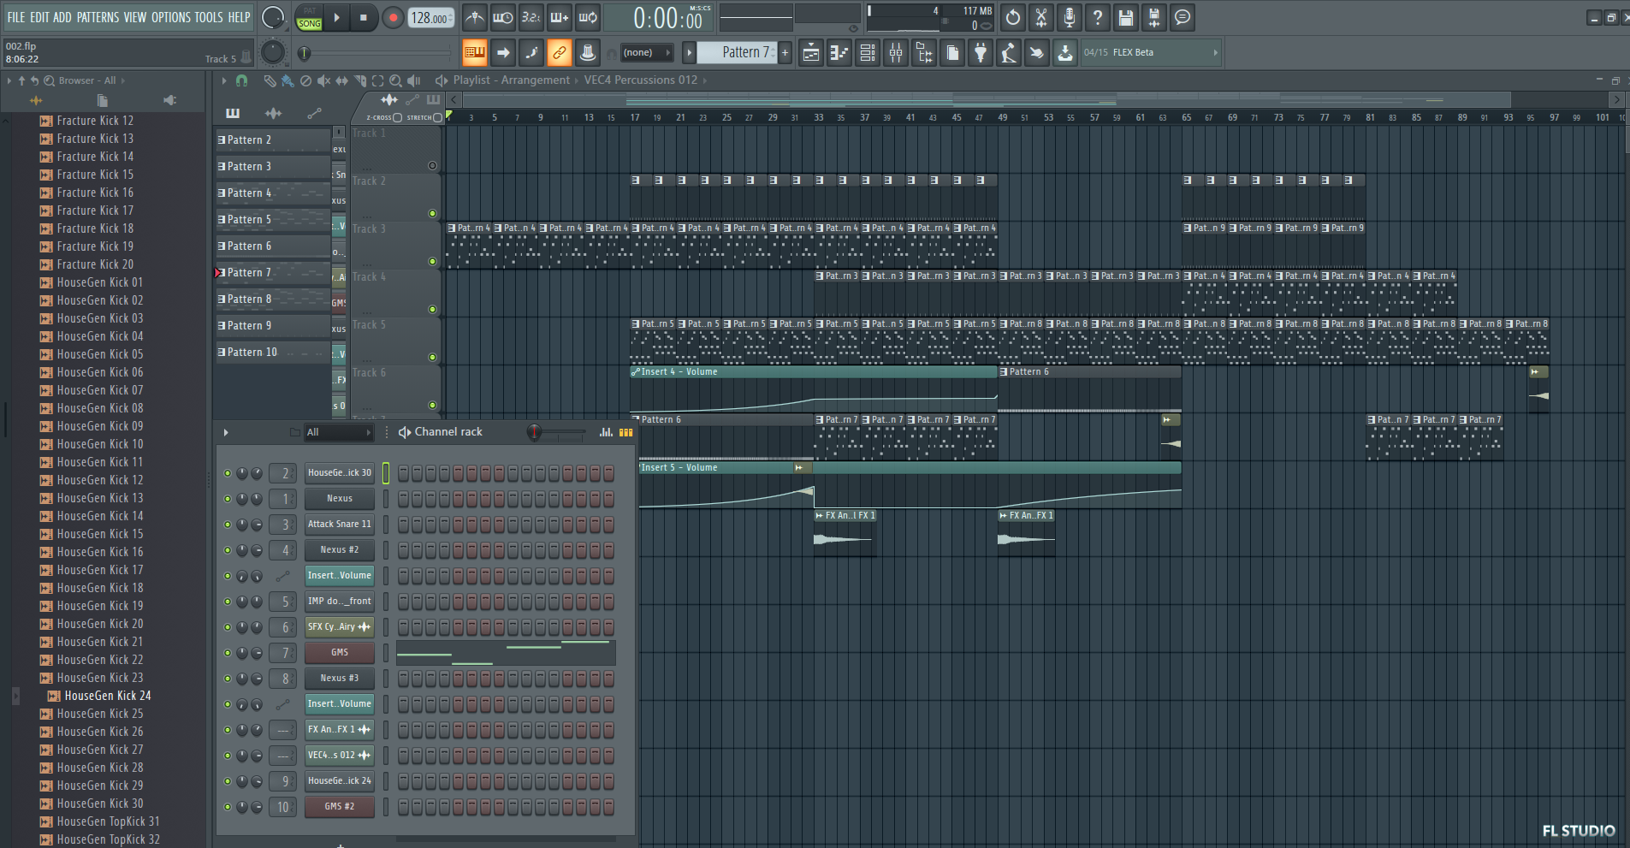The height and width of the screenshot is (848, 1630).
Task: Click the Nexus #2 channel button
Action: click(x=340, y=550)
